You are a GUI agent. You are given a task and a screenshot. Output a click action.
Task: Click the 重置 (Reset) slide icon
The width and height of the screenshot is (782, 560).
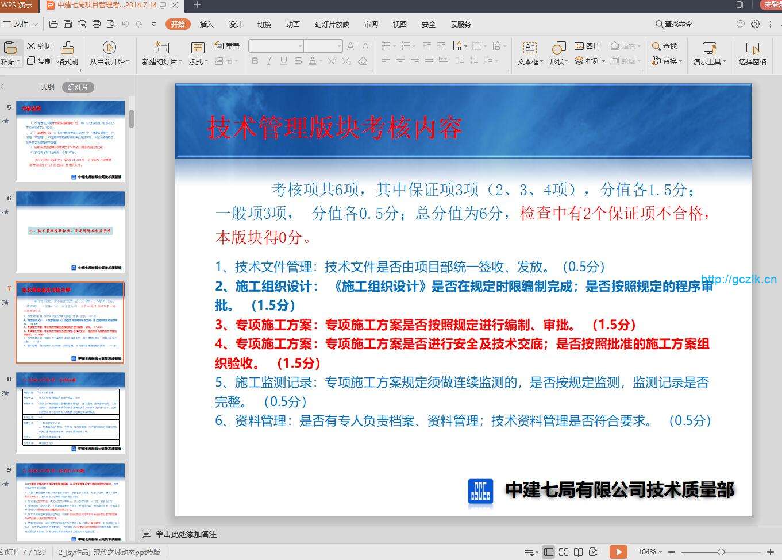[x=227, y=46]
